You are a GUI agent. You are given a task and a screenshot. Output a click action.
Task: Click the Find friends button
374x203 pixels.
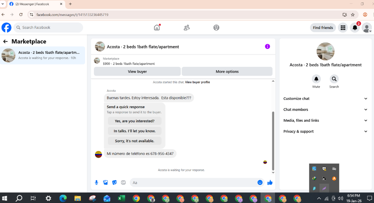click(323, 28)
